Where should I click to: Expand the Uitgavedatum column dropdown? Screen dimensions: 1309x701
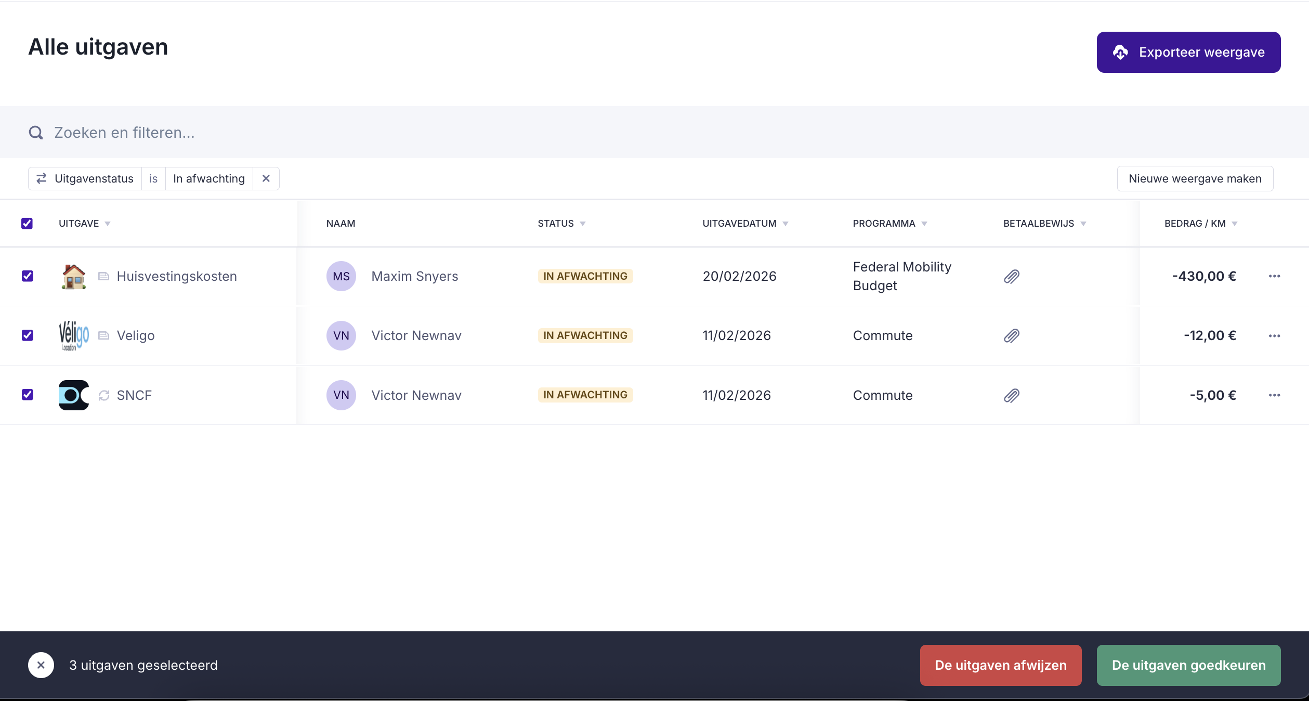[x=786, y=224]
